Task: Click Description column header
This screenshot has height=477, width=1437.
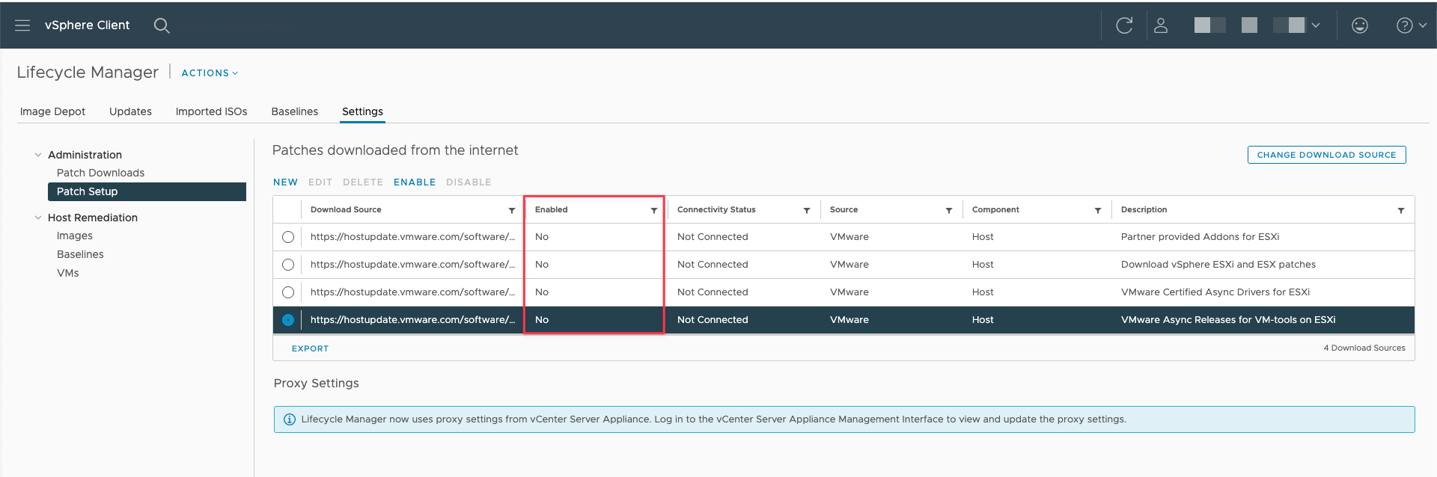Action: tap(1144, 210)
